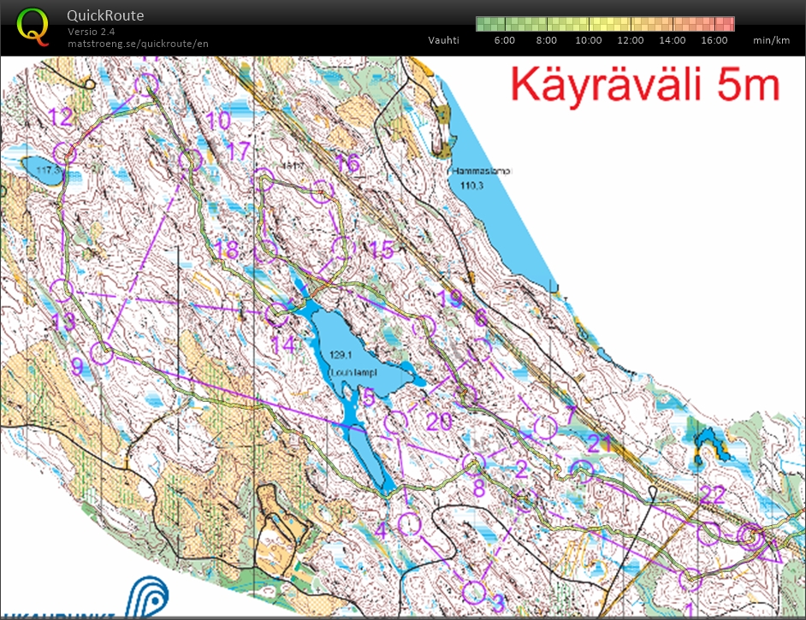Select control circle 12 on the map
Screen dimensions: 806x620
coord(65,153)
